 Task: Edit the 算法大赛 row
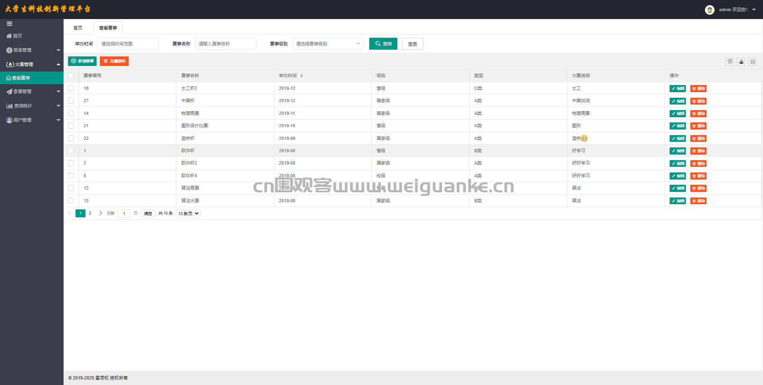tap(678, 201)
